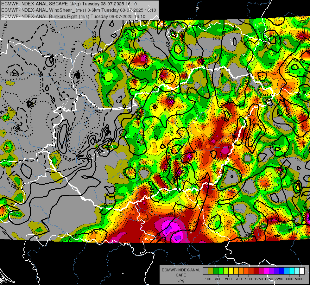Click the 2250 tick label in legend
Screen dimensions: 310x285
click(279, 279)
